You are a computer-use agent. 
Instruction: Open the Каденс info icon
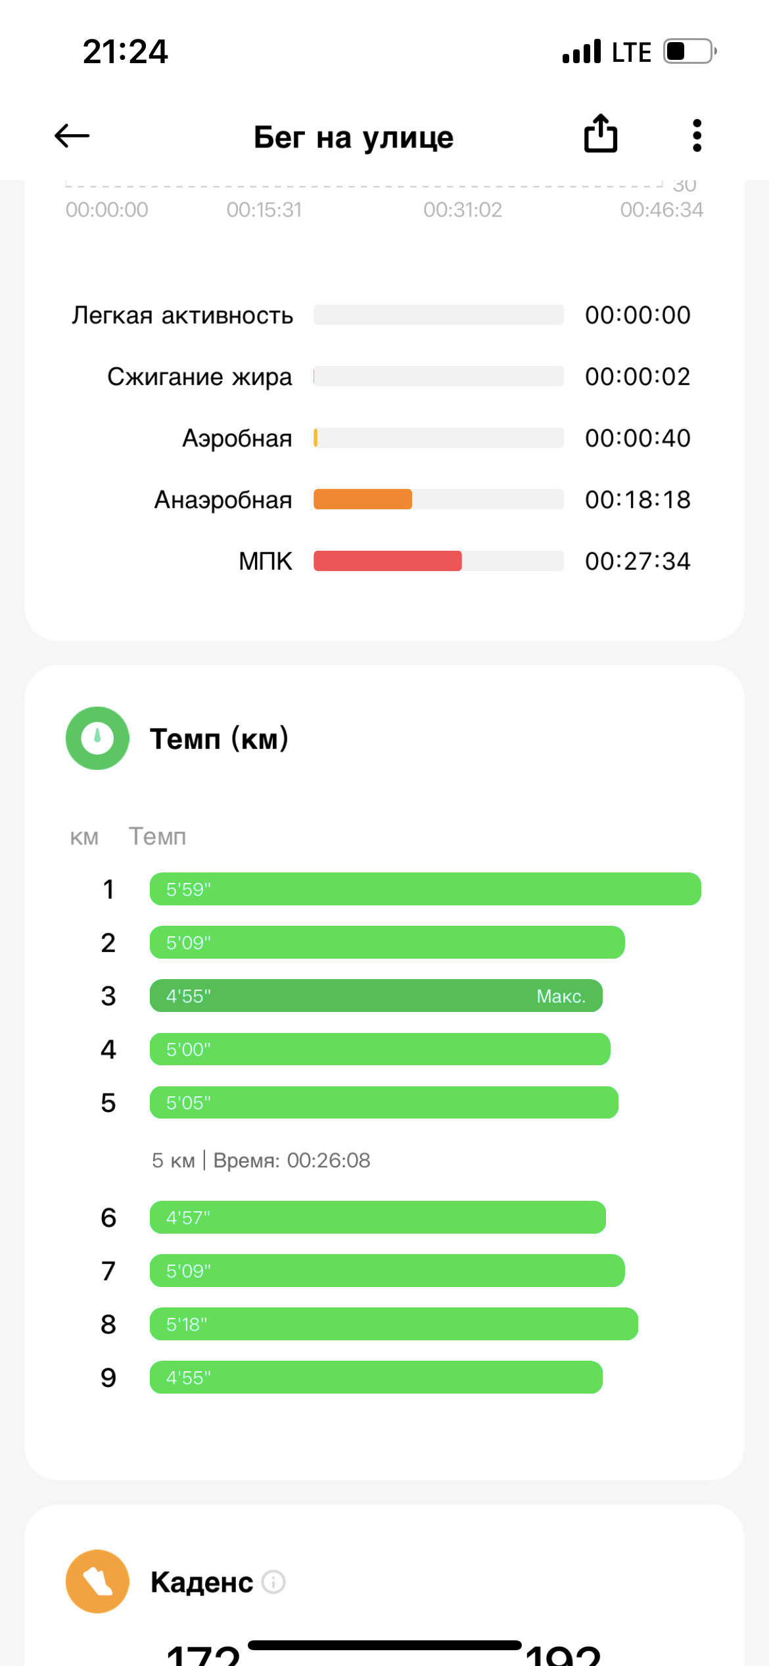[273, 1582]
